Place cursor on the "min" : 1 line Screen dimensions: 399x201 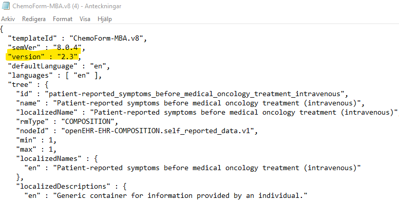[x=36, y=140]
